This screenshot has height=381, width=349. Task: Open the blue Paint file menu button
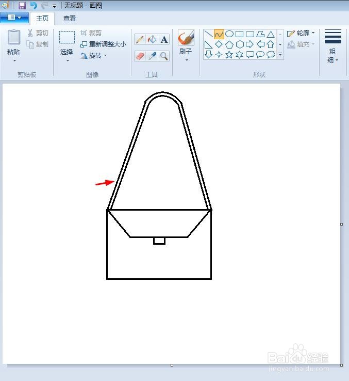(14, 18)
